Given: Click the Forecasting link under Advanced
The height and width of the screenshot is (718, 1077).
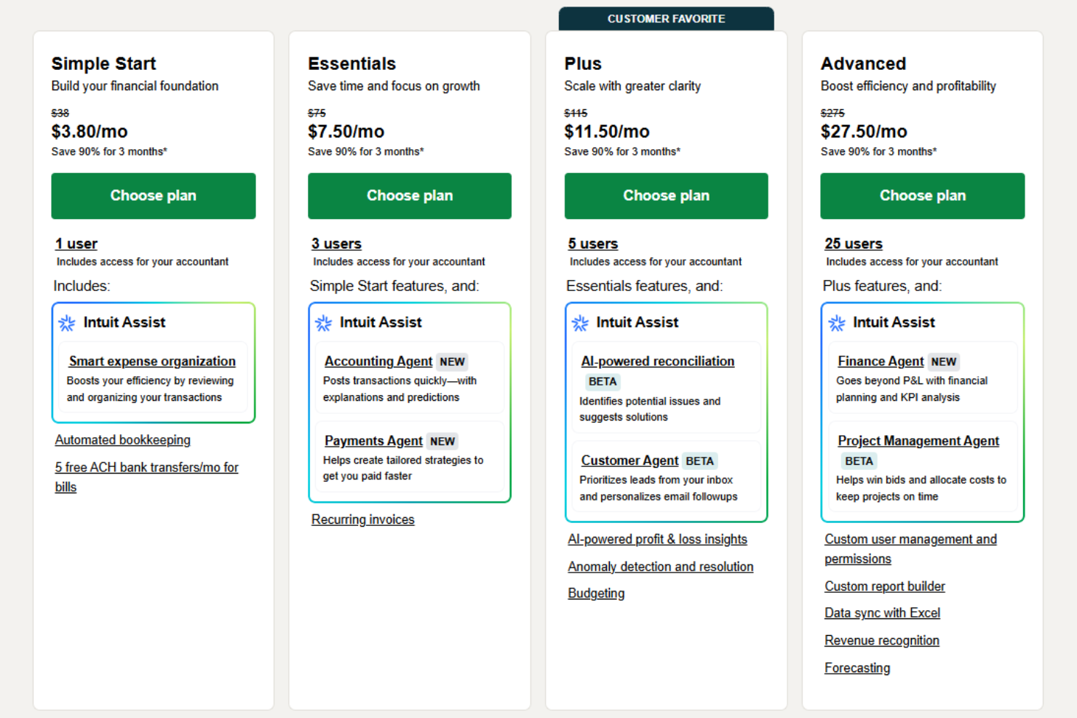Looking at the screenshot, I should tap(857, 668).
